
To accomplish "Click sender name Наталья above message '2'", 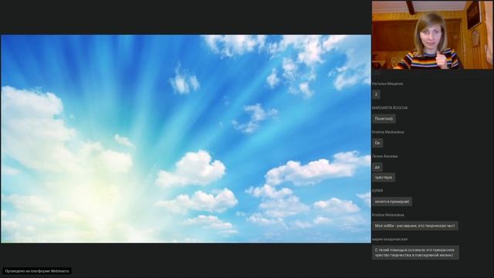I will click(x=387, y=84).
